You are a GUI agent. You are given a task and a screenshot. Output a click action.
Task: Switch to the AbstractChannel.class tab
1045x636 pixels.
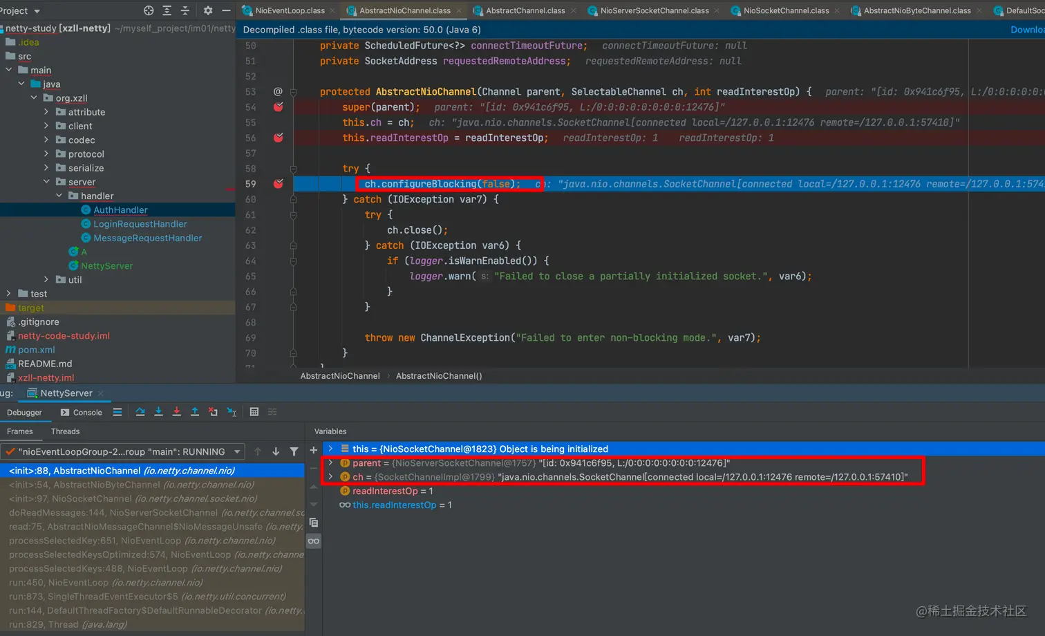coord(525,10)
